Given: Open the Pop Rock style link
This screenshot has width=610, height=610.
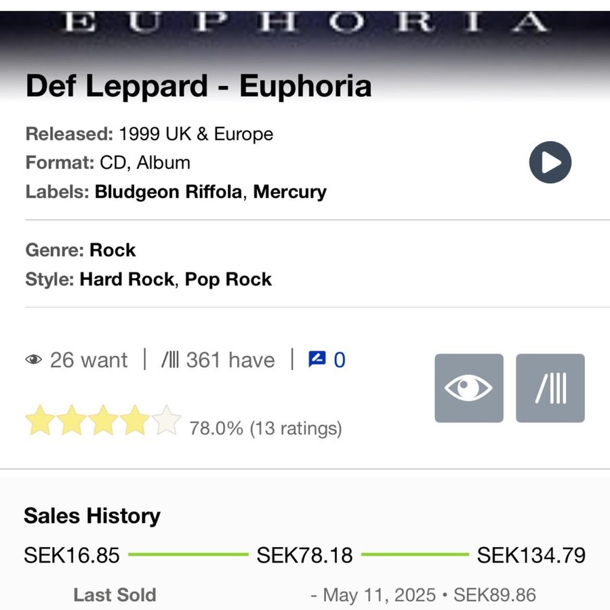Looking at the screenshot, I should coord(228,279).
